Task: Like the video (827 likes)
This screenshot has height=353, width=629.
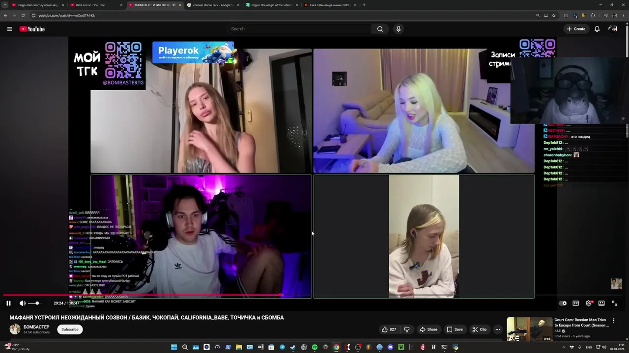Action: [389, 329]
